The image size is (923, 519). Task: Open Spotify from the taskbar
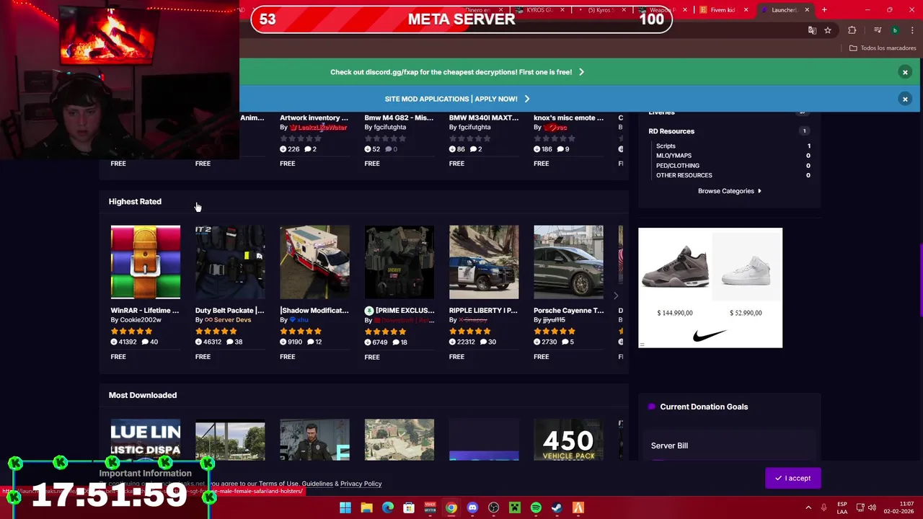(536, 507)
